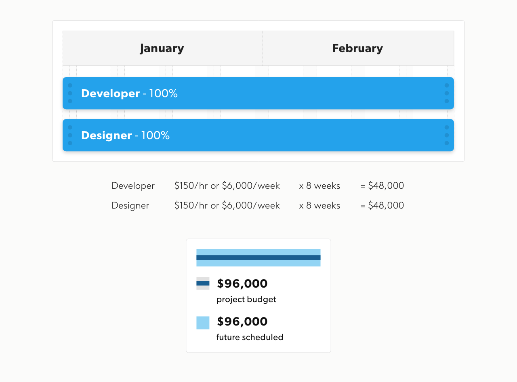The width and height of the screenshot is (517, 382).
Task: Click the Developer row name in rate table
Action: click(133, 186)
